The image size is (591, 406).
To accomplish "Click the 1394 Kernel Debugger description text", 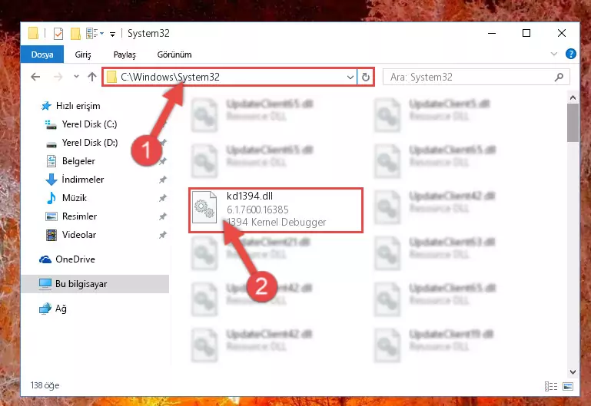I will tap(276, 222).
